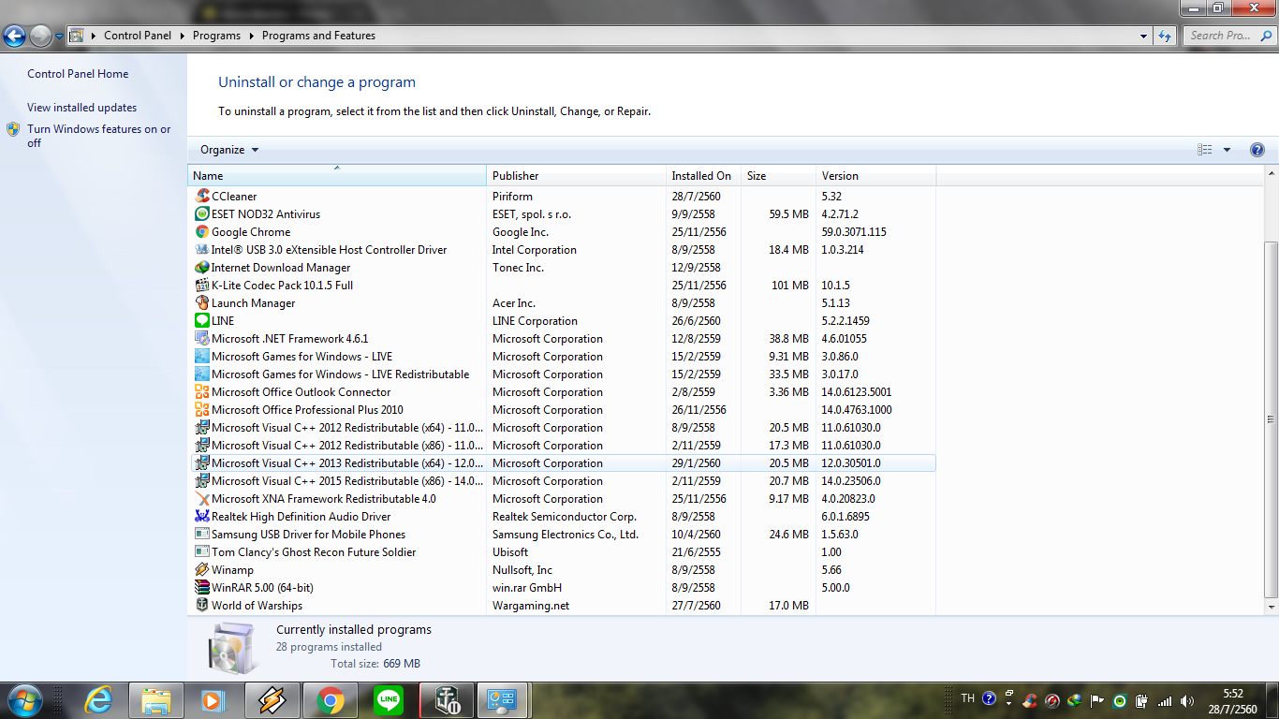1279x719 pixels.
Task: Select the WinRAR 5.00 icon
Action: (x=202, y=588)
